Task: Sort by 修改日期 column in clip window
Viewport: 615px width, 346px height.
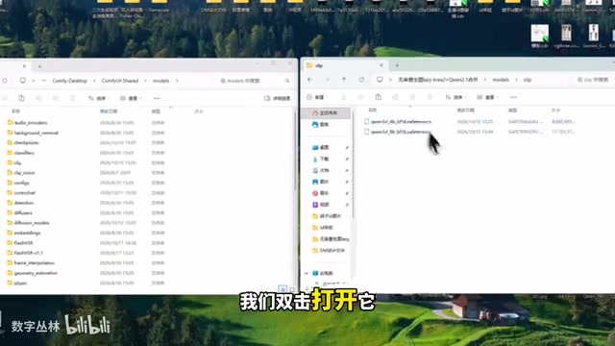Action: (x=465, y=111)
